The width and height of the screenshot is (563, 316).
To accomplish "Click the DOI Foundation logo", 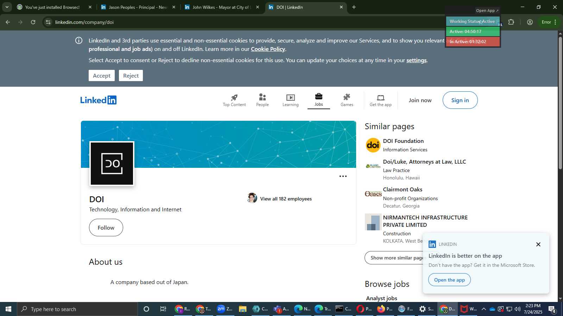I will pyautogui.click(x=373, y=145).
